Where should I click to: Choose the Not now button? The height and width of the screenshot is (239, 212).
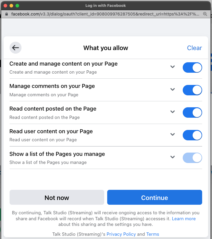pyautogui.click(x=57, y=198)
